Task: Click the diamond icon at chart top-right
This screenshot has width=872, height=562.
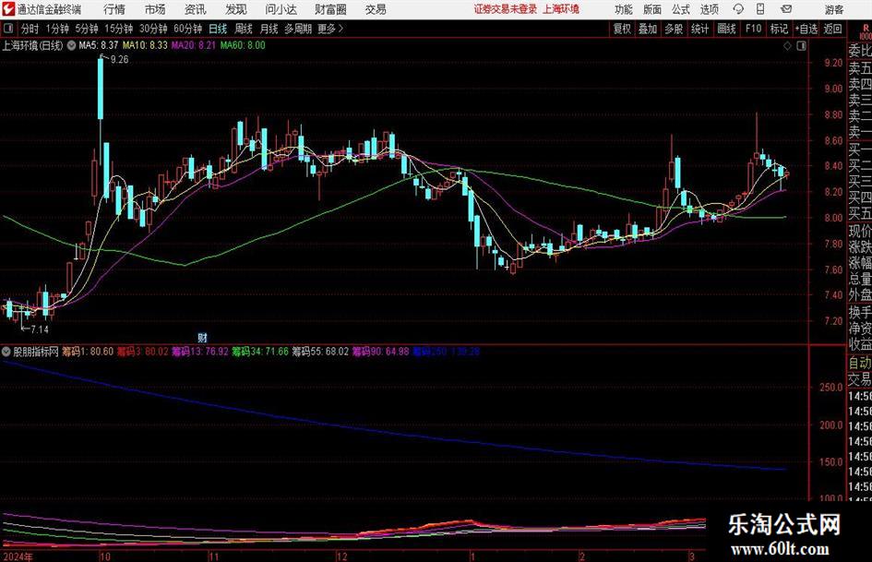Action: [787, 46]
